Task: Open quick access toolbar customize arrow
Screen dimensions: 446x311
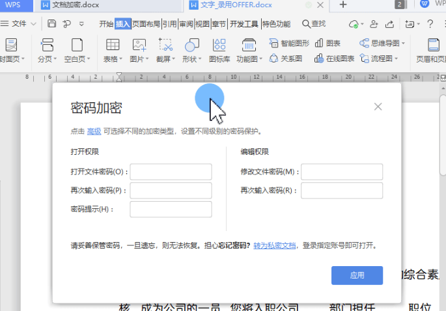Action: [81, 24]
